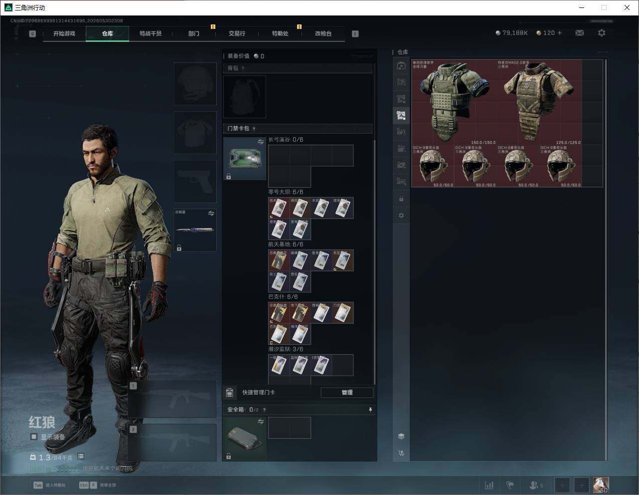639x495 pixels.
Task: Open the friends list icon showing 5
Action: tap(536, 485)
